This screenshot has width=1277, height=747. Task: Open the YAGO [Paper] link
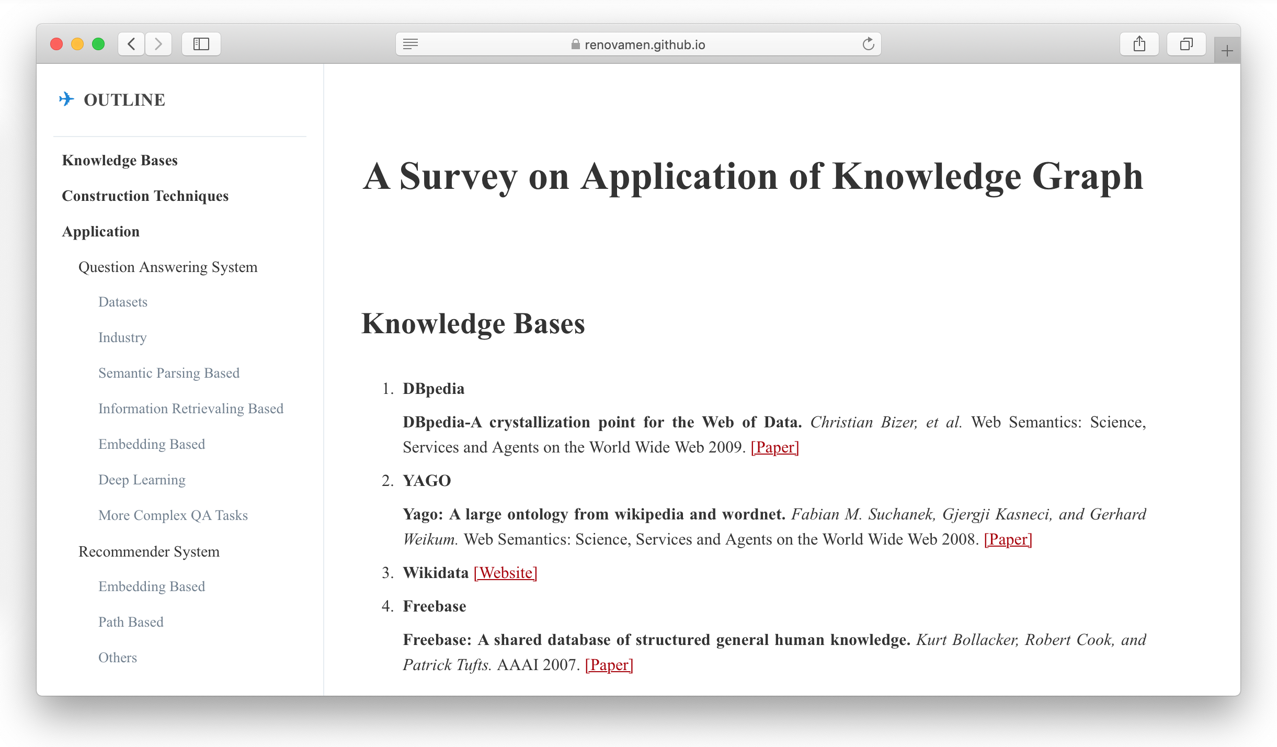click(1008, 539)
